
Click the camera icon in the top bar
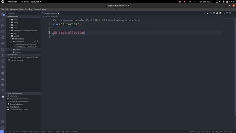(x=180, y=1)
